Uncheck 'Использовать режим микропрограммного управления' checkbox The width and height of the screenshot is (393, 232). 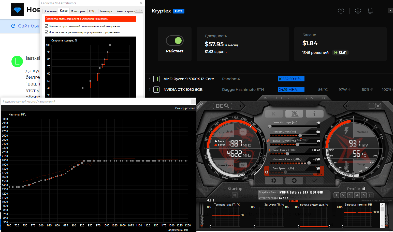point(47,32)
